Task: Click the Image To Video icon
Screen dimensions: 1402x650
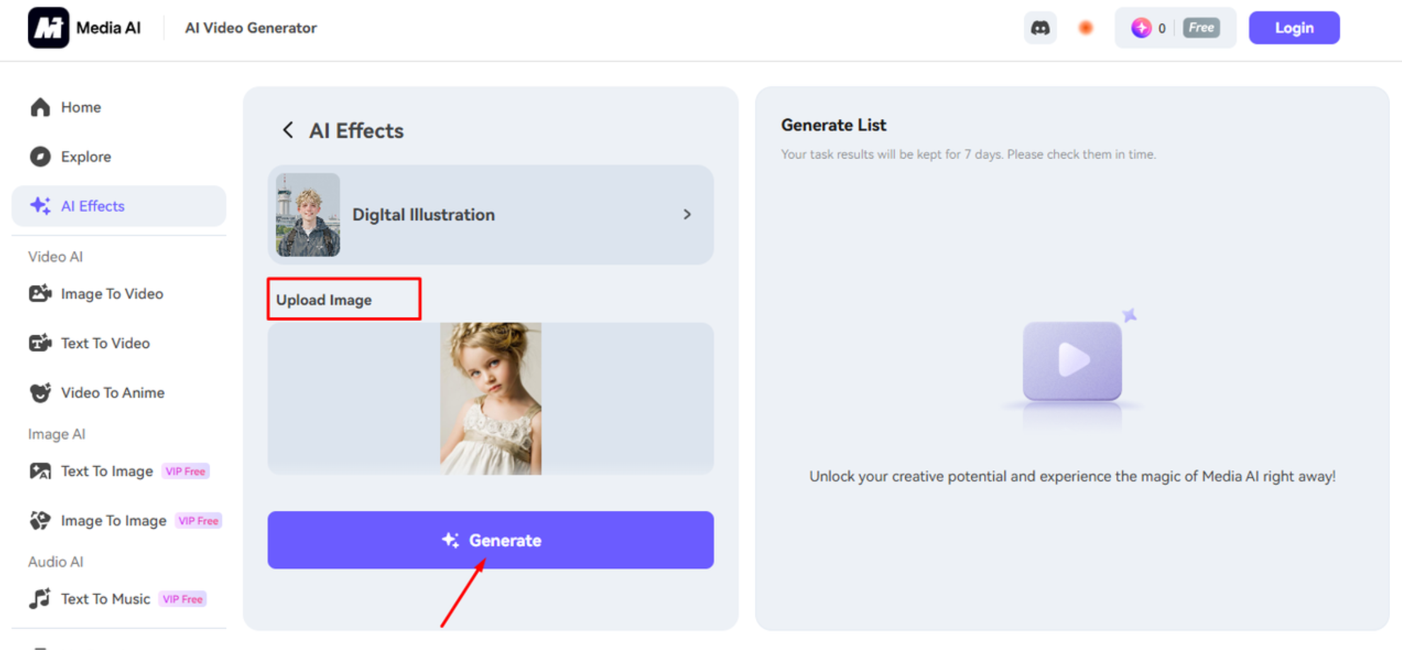Action: point(40,293)
